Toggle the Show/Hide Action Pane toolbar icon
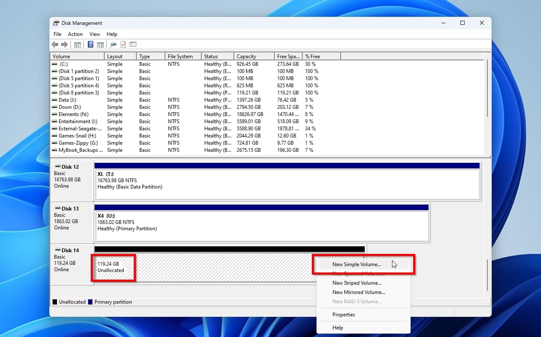The width and height of the screenshot is (541, 337). point(100,44)
